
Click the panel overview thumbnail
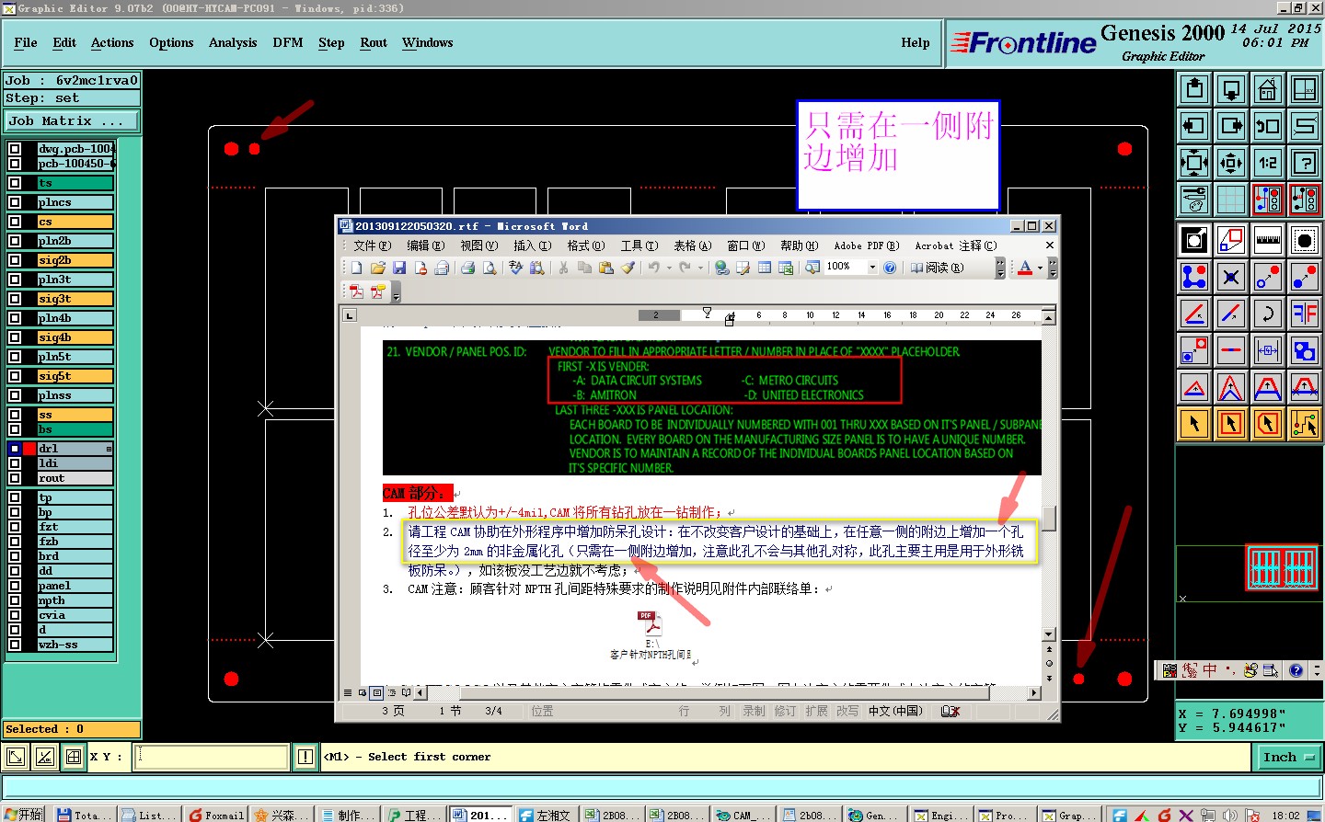click(1281, 567)
